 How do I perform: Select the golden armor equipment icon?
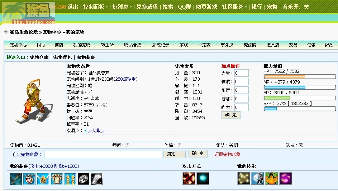[57, 179]
